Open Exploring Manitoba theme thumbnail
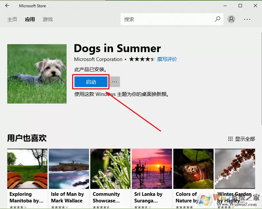Image resolution: width=262 pixels, height=209 pixels. point(27,169)
